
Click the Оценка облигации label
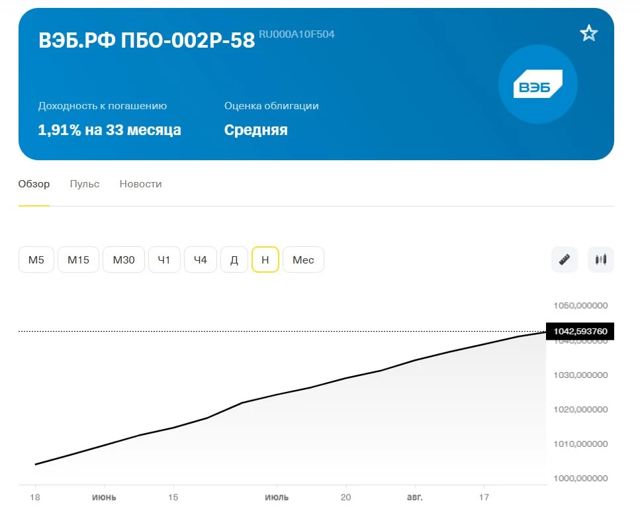[x=271, y=106]
